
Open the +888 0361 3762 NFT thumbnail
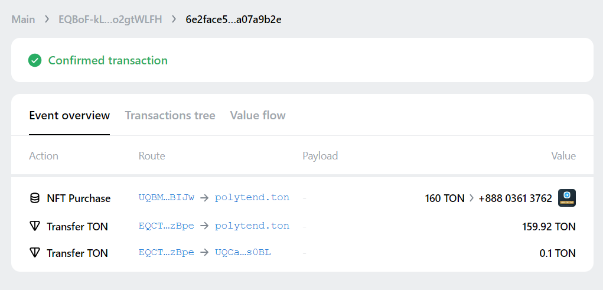pyautogui.click(x=567, y=198)
